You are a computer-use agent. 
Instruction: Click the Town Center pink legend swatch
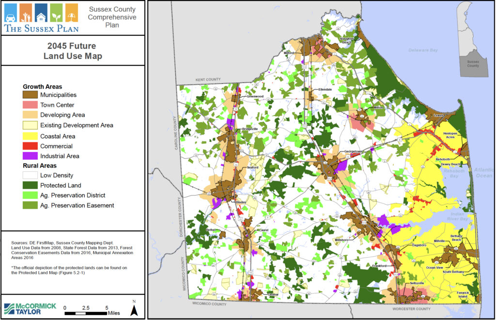pos(30,105)
